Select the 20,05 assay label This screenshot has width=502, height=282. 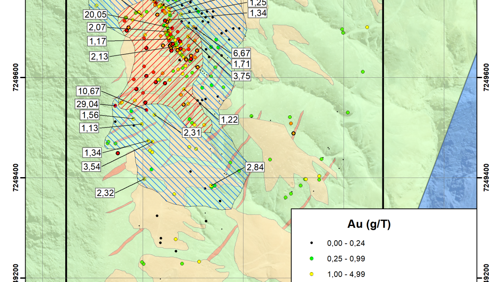coord(95,15)
